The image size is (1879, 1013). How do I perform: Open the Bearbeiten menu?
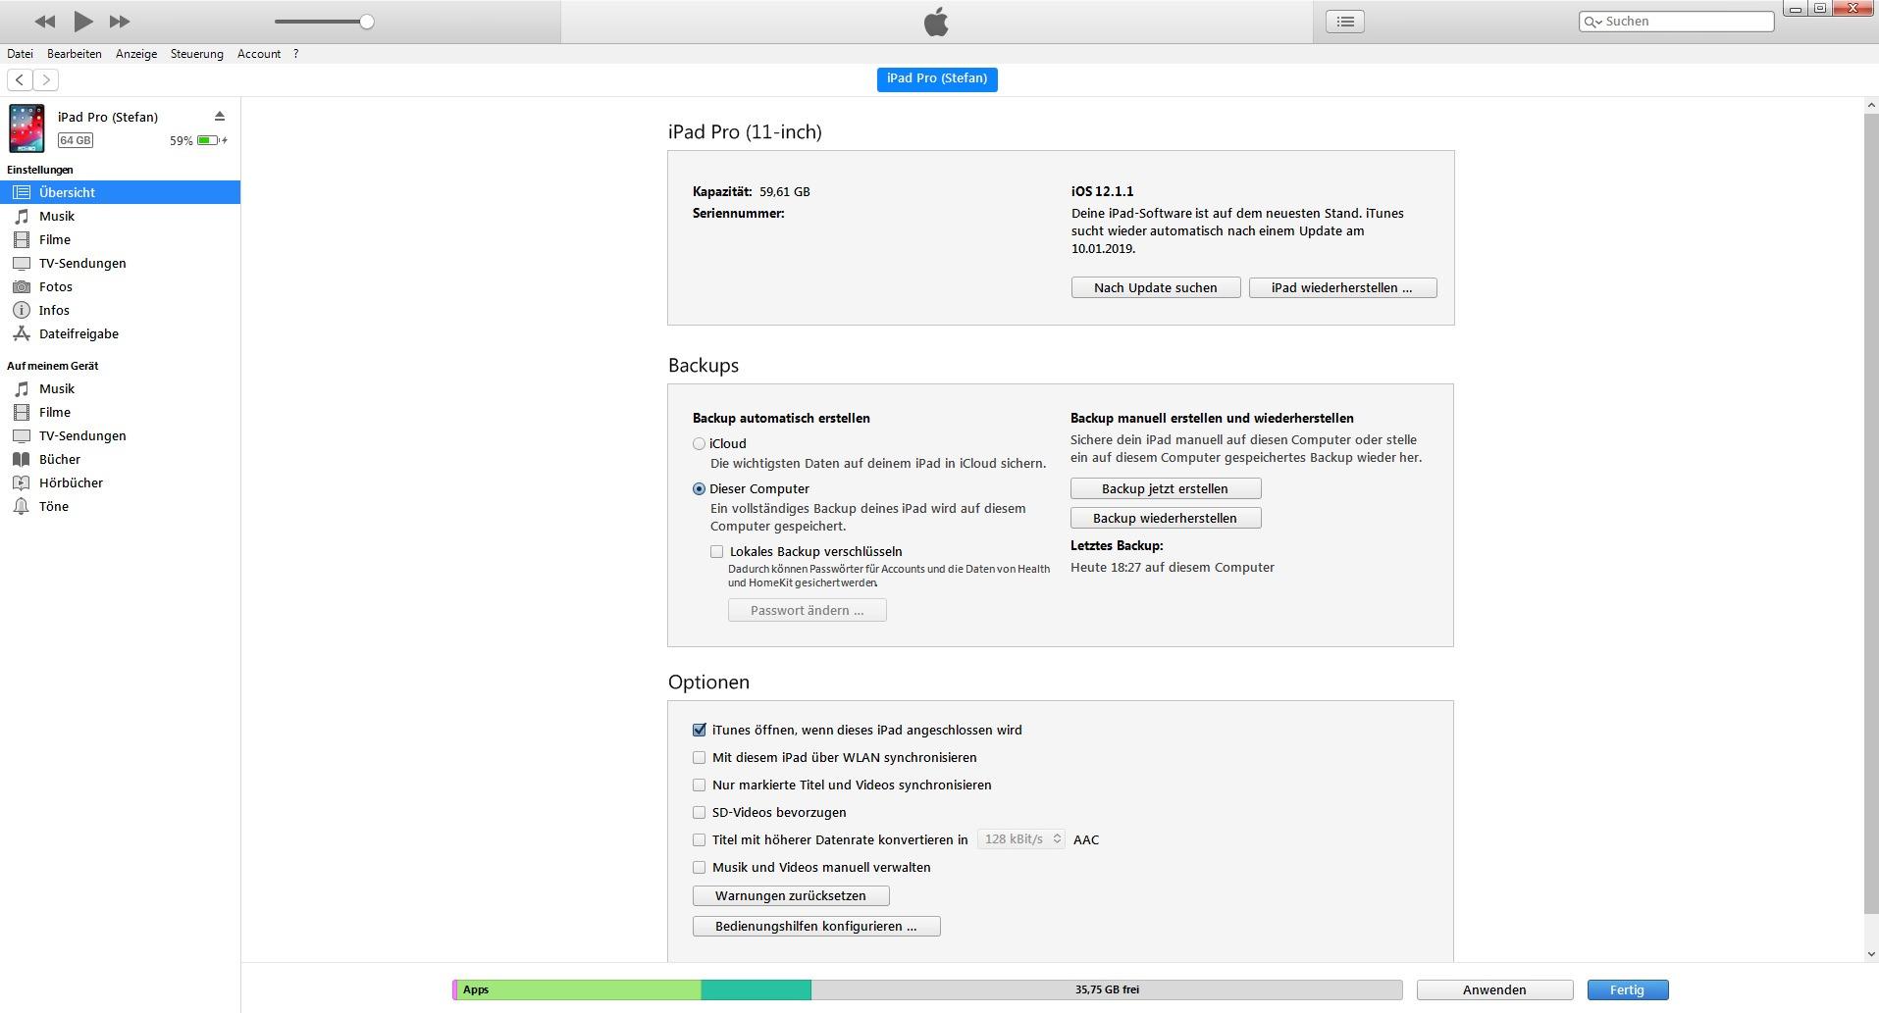75,54
